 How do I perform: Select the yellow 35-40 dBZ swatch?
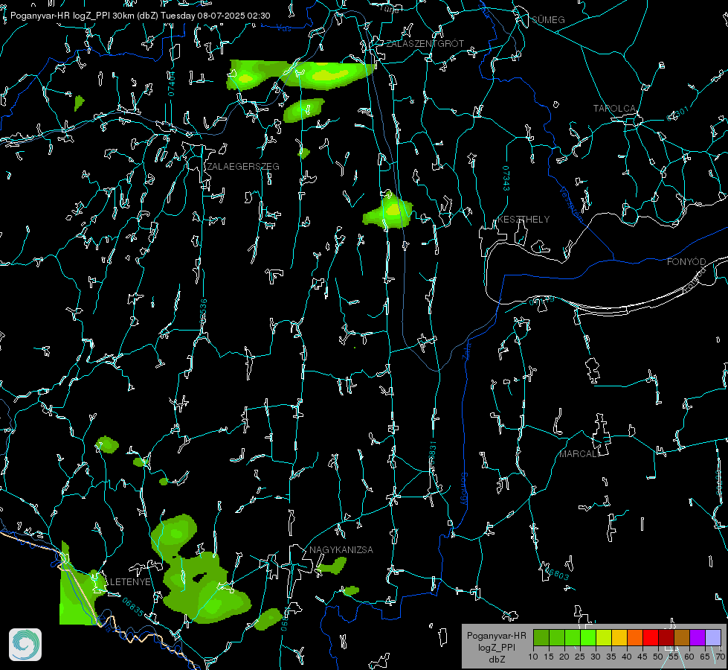point(619,637)
